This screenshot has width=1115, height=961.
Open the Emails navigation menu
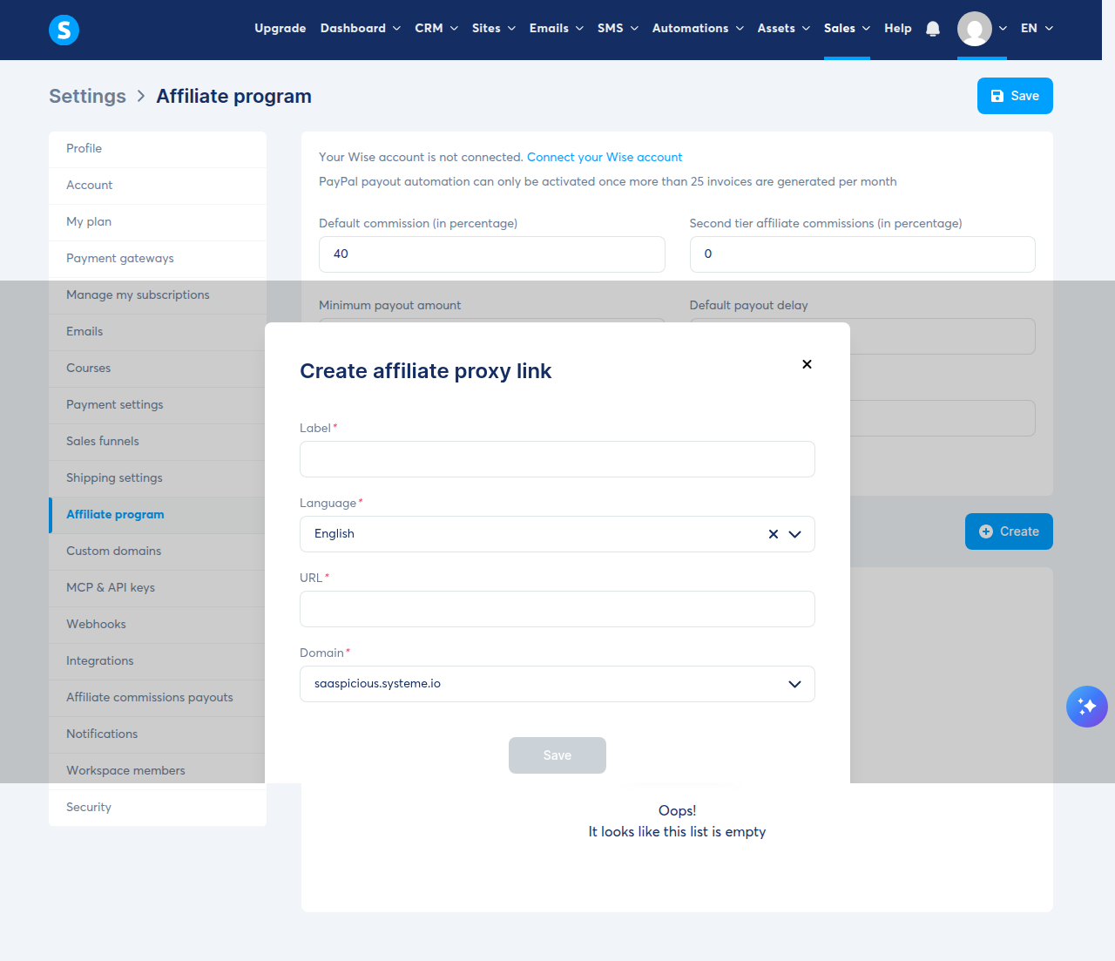(x=557, y=29)
